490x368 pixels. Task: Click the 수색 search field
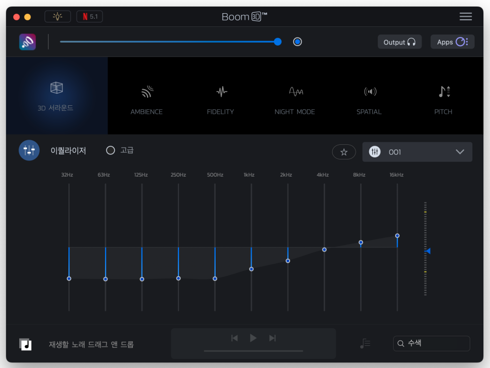tap(431, 343)
